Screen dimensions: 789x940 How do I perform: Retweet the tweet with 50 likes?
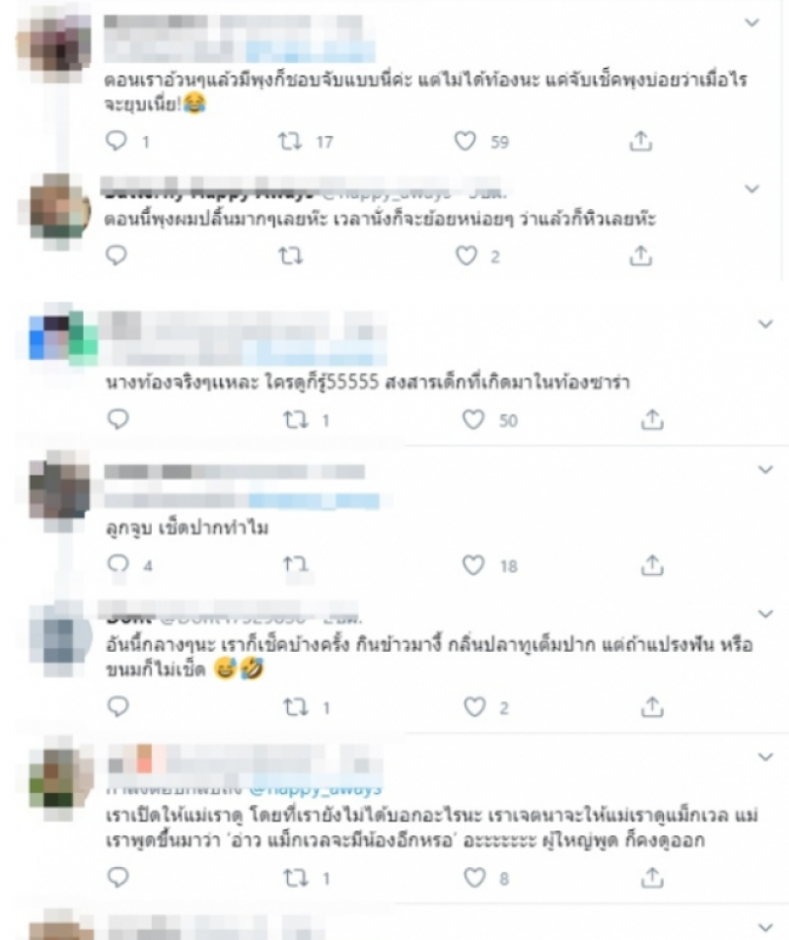click(296, 419)
